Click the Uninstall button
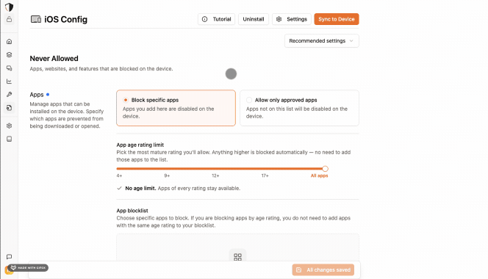 (254, 19)
